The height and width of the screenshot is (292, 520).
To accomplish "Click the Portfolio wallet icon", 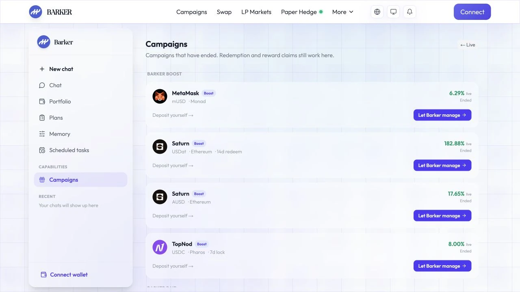I will click(x=42, y=101).
